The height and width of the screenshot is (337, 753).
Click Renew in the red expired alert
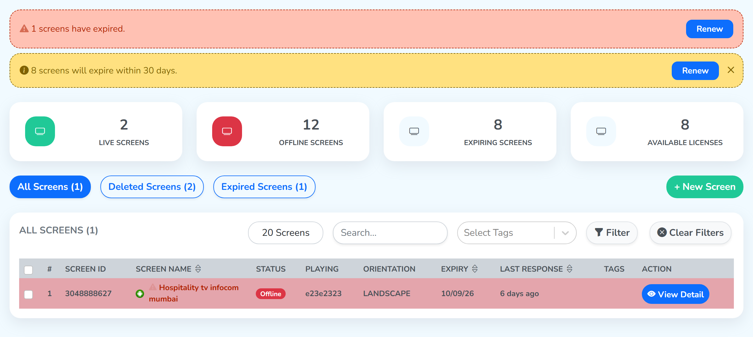pyautogui.click(x=710, y=29)
